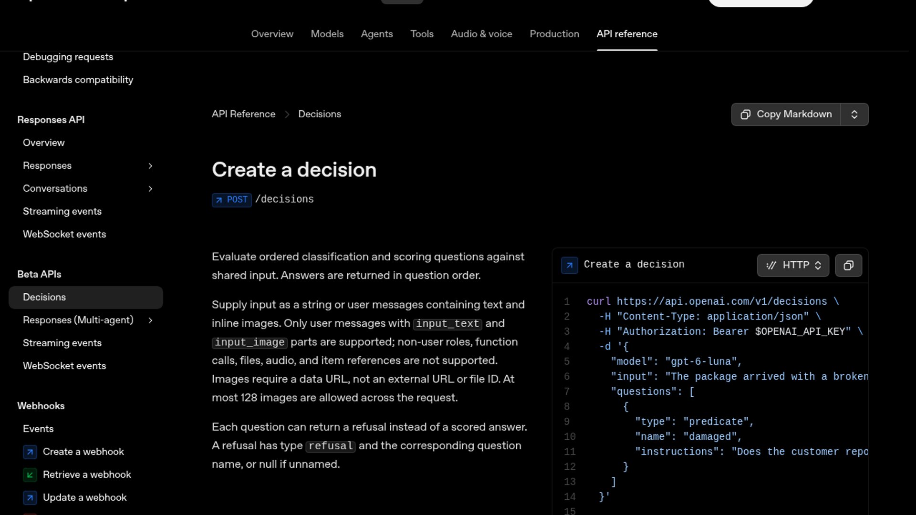Open the Agents tab
The height and width of the screenshot is (515, 916).
[377, 34]
